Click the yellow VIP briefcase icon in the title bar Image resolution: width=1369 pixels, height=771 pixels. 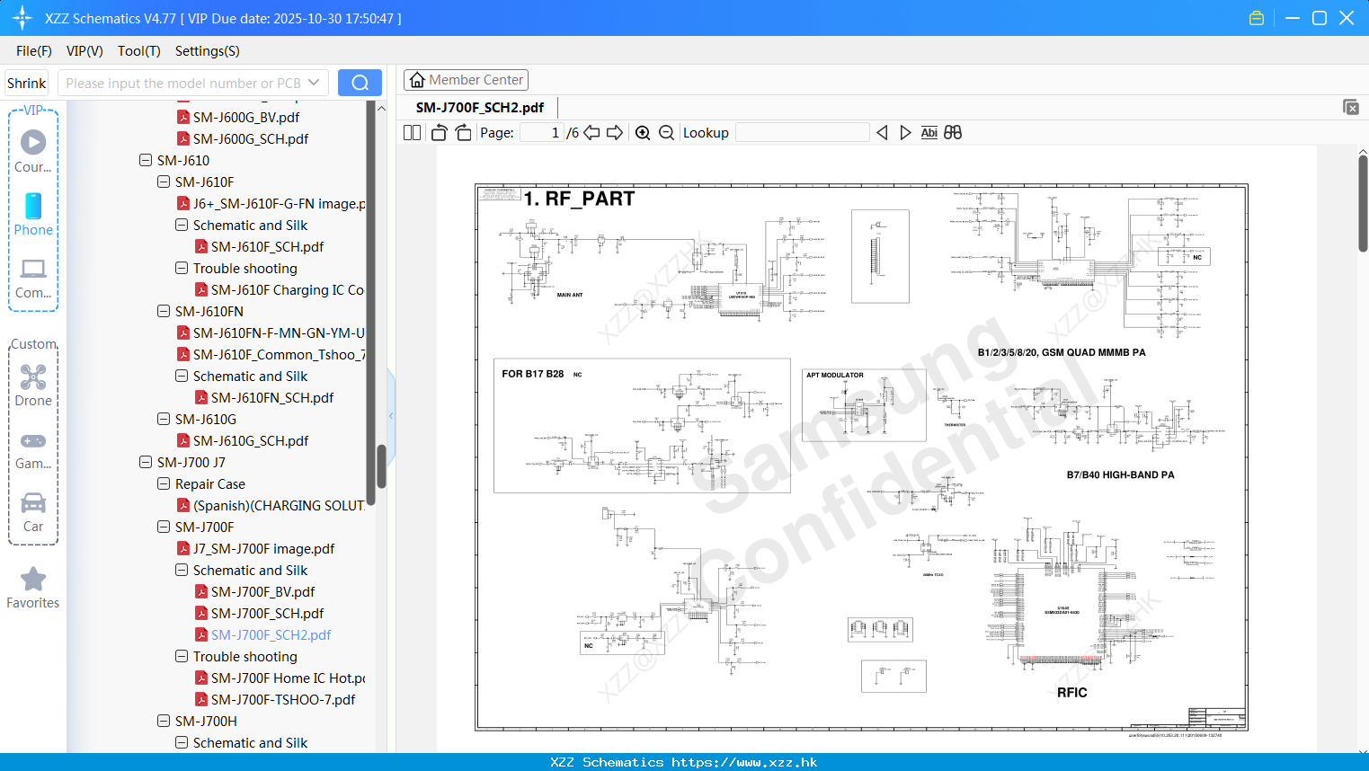click(x=1257, y=18)
